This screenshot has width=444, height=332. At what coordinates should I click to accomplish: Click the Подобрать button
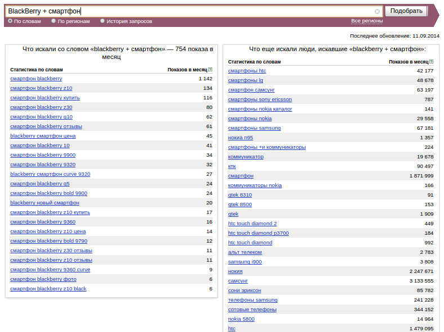(406, 11)
